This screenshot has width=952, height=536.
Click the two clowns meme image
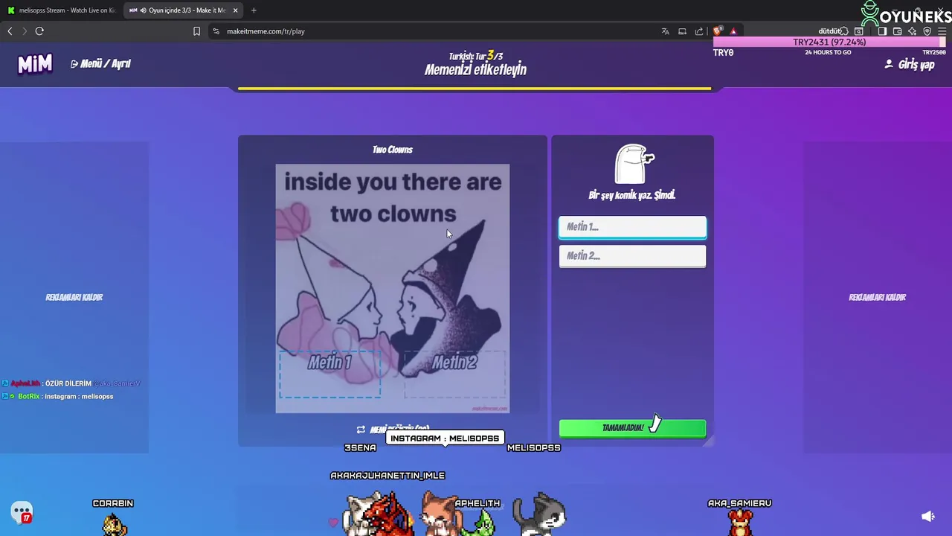point(393,289)
